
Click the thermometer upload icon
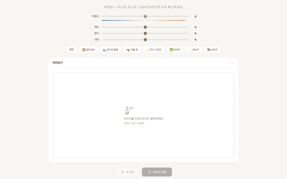(129, 110)
